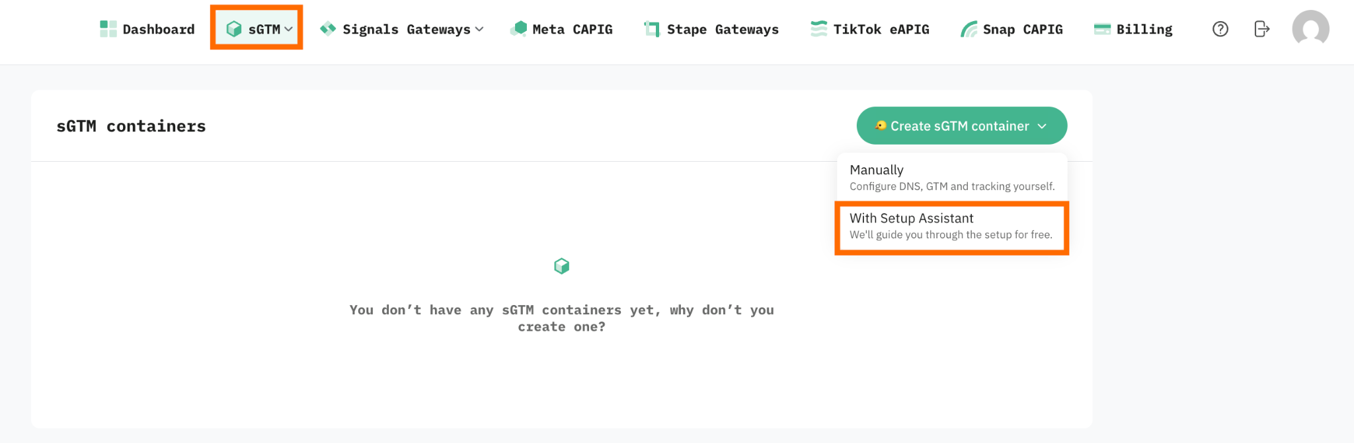Open Snap CAPIG nav item
This screenshot has height=443, width=1354.
pos(1012,29)
